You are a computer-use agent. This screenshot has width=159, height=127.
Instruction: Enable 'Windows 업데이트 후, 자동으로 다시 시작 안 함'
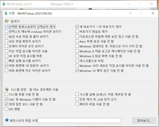[x=77, y=46]
